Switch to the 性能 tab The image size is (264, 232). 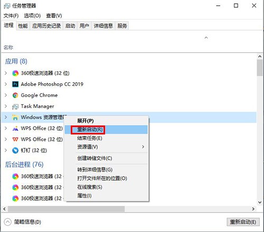23,26
